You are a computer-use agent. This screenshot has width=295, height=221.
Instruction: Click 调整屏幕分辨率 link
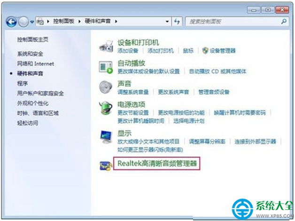pyautogui.click(x=207, y=142)
